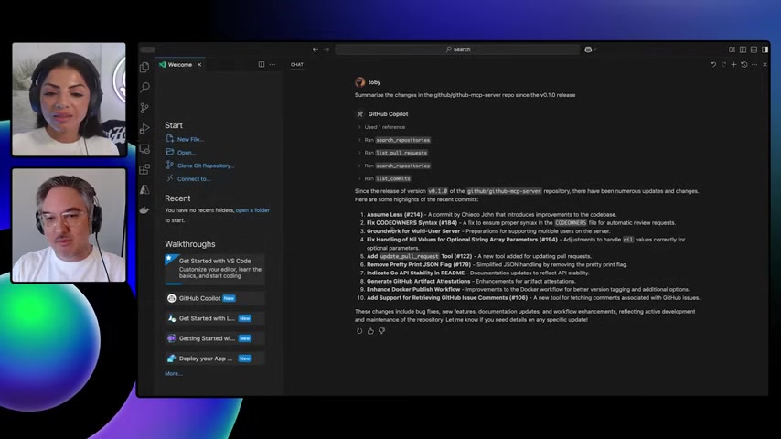781x439 pixels.
Task: Click 'update_pull_request' inline code in item 5
Action: (410, 256)
